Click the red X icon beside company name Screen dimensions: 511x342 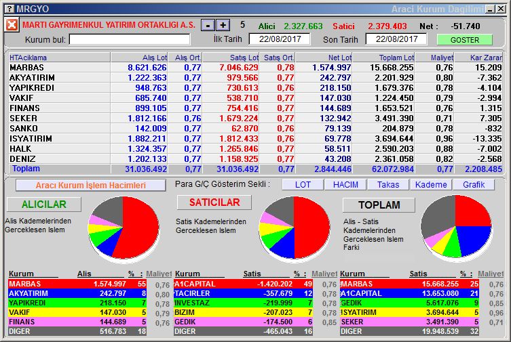click(x=12, y=25)
